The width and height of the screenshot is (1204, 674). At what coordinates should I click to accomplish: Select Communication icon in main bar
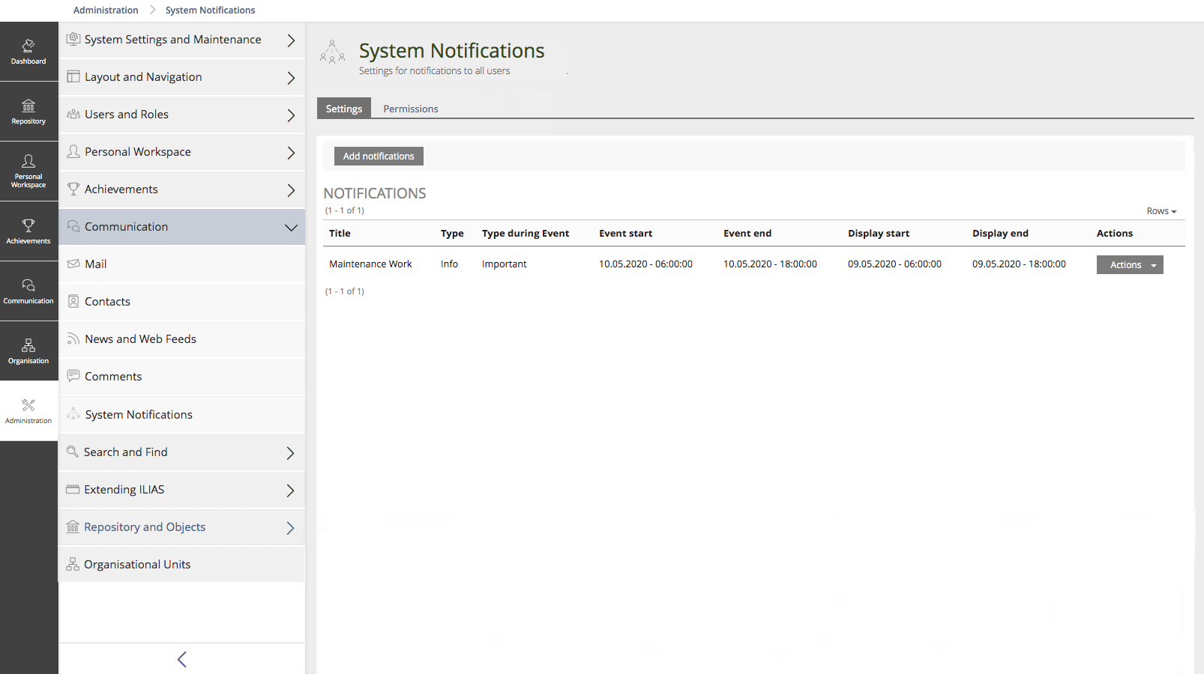click(28, 291)
